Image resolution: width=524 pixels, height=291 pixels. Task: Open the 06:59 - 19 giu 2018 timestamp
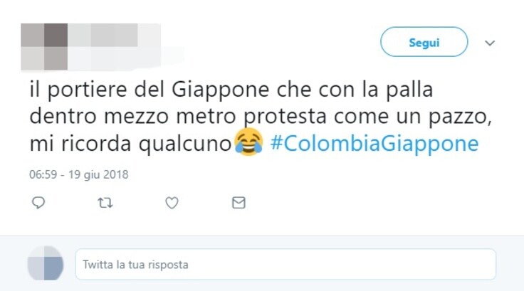pos(78,174)
